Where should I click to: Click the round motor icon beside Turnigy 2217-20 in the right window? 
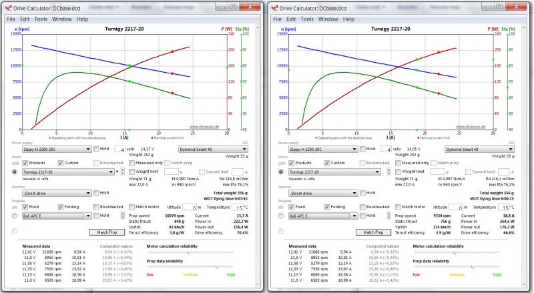click(x=280, y=172)
